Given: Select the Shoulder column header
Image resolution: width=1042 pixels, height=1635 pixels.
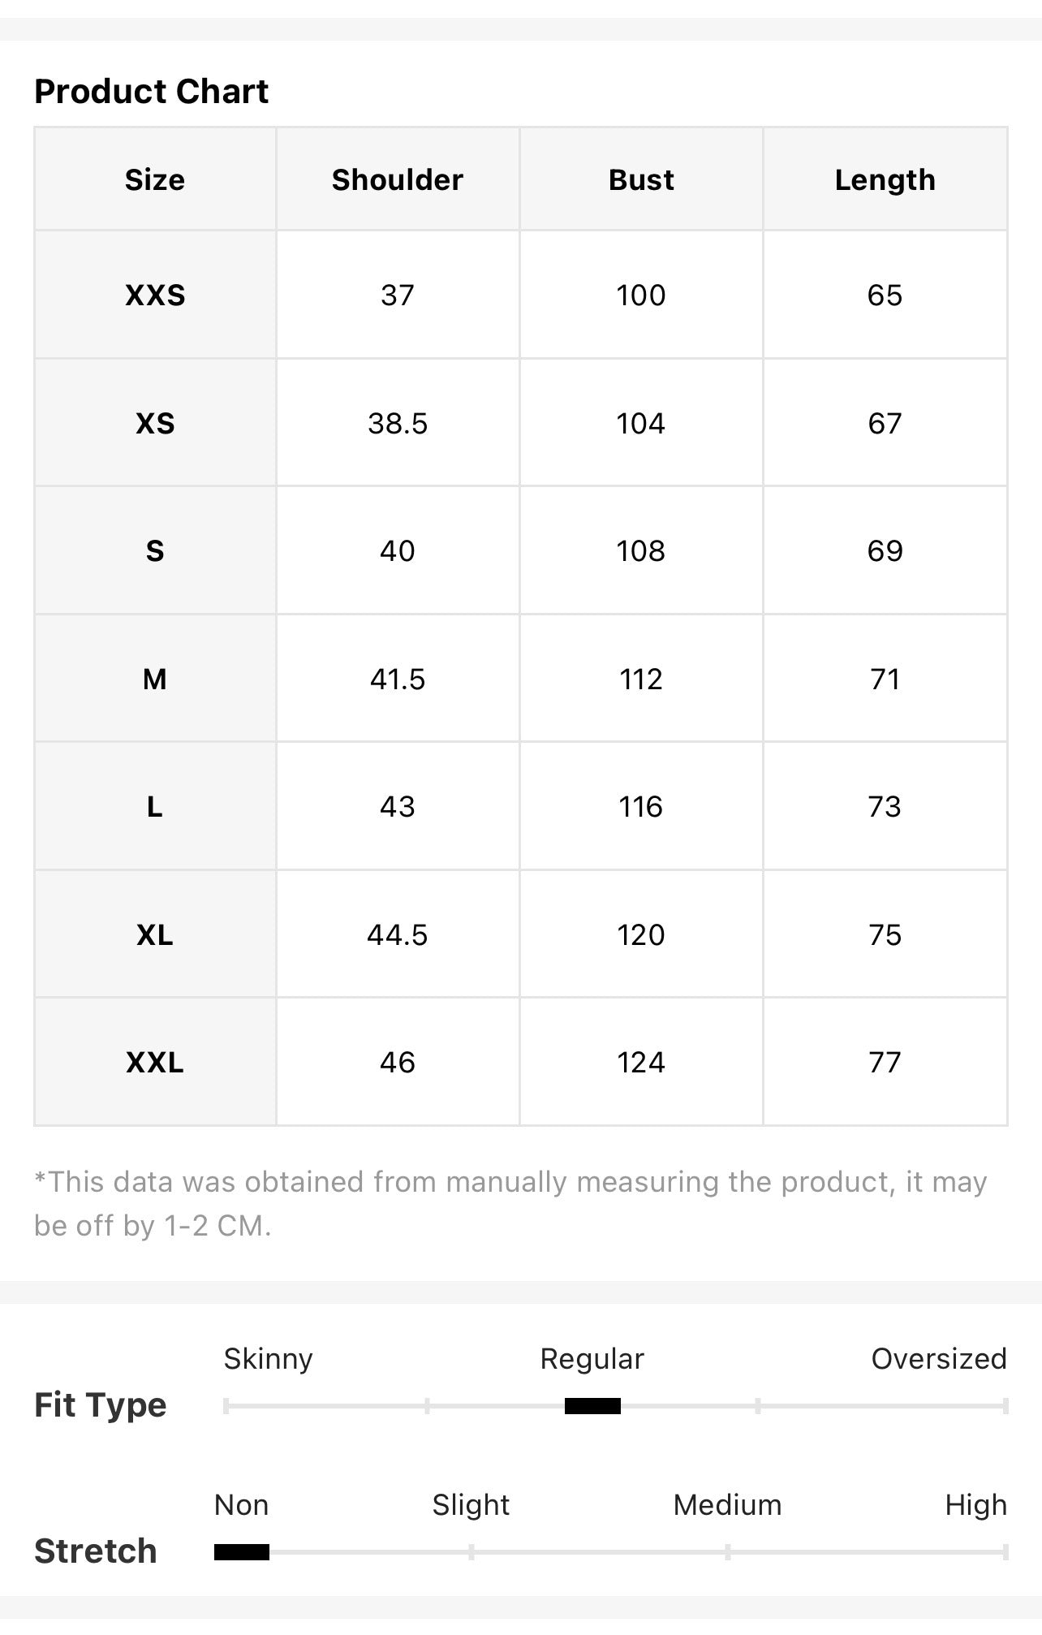Looking at the screenshot, I should click(398, 179).
